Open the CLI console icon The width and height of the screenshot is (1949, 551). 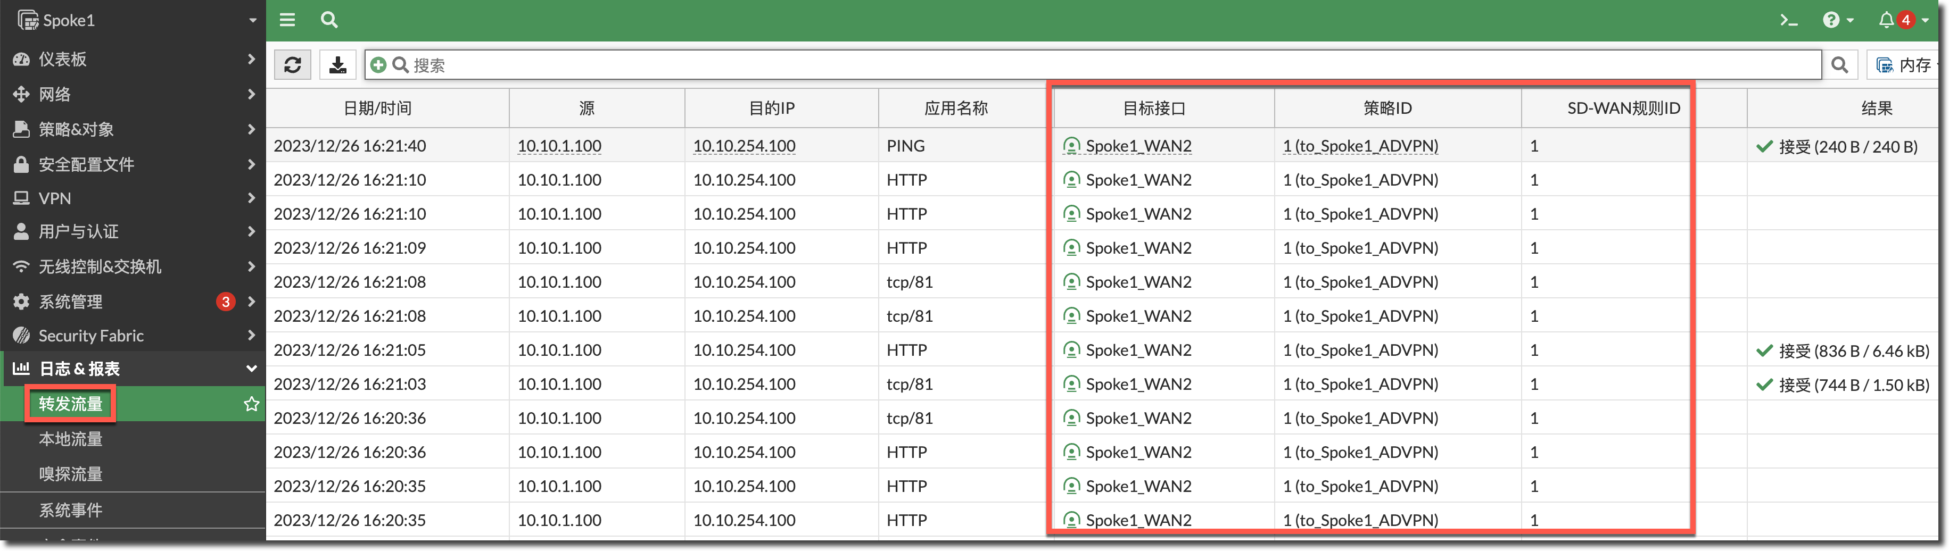1789,20
